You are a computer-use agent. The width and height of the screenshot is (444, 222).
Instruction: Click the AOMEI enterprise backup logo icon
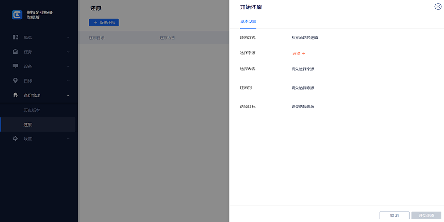(17, 14)
